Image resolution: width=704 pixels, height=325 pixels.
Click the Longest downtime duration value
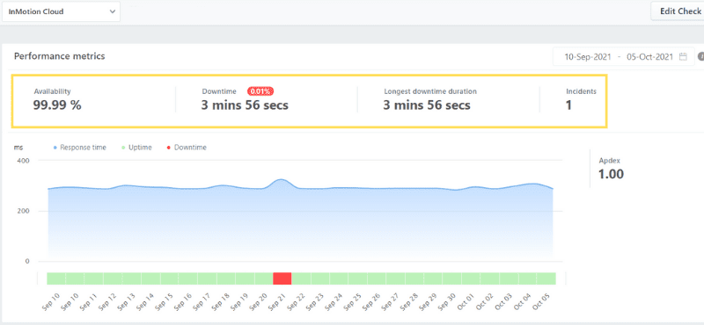point(427,105)
